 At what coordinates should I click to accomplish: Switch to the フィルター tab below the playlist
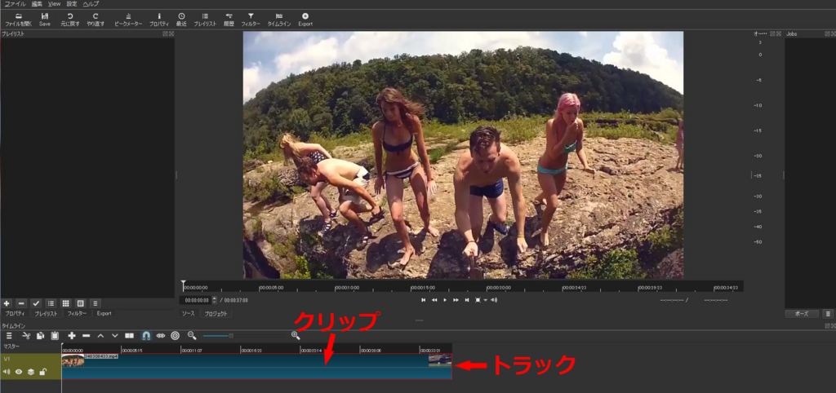pos(77,314)
